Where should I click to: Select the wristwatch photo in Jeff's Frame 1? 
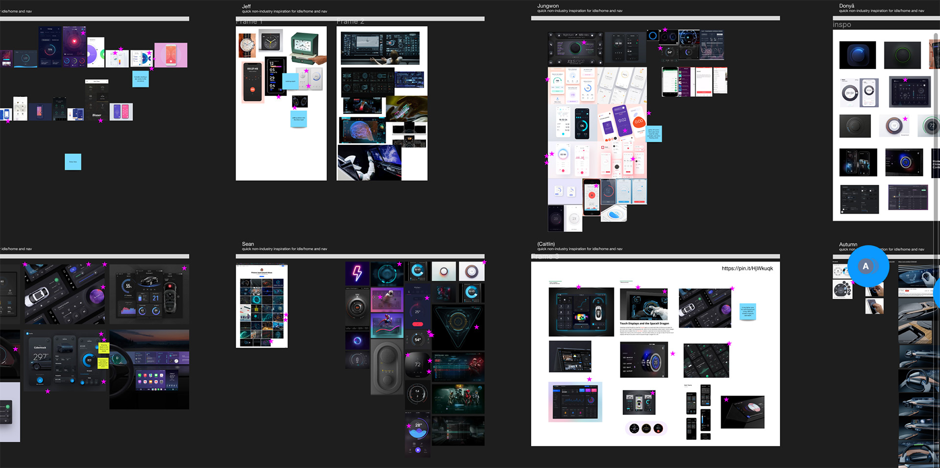click(x=247, y=45)
